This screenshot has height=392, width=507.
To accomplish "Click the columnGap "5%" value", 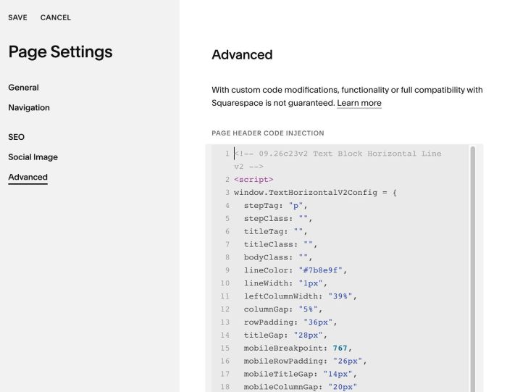I will 308,309.
